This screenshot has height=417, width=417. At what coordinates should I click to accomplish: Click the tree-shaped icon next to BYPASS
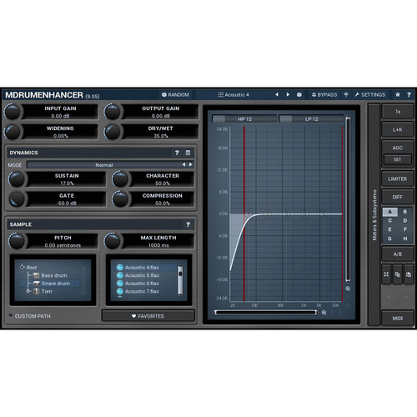coord(346,95)
